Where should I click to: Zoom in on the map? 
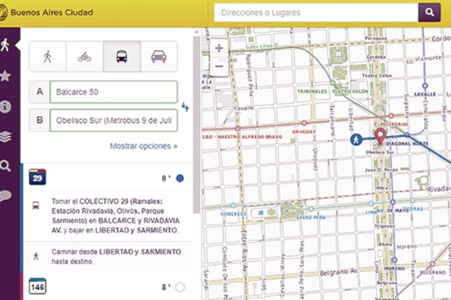coord(219,48)
